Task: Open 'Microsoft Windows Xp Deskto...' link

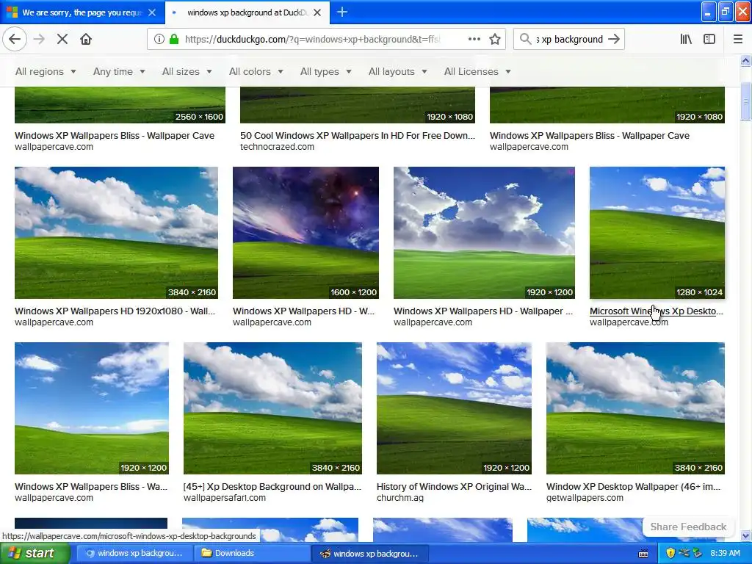Action: tap(656, 311)
